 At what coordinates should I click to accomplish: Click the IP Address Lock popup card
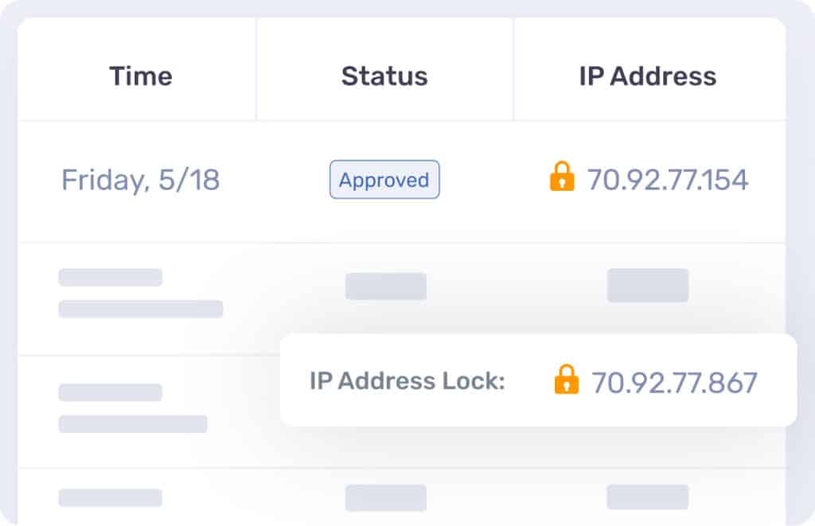coord(539,380)
